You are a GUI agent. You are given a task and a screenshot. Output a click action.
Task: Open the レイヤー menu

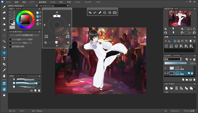32,2
